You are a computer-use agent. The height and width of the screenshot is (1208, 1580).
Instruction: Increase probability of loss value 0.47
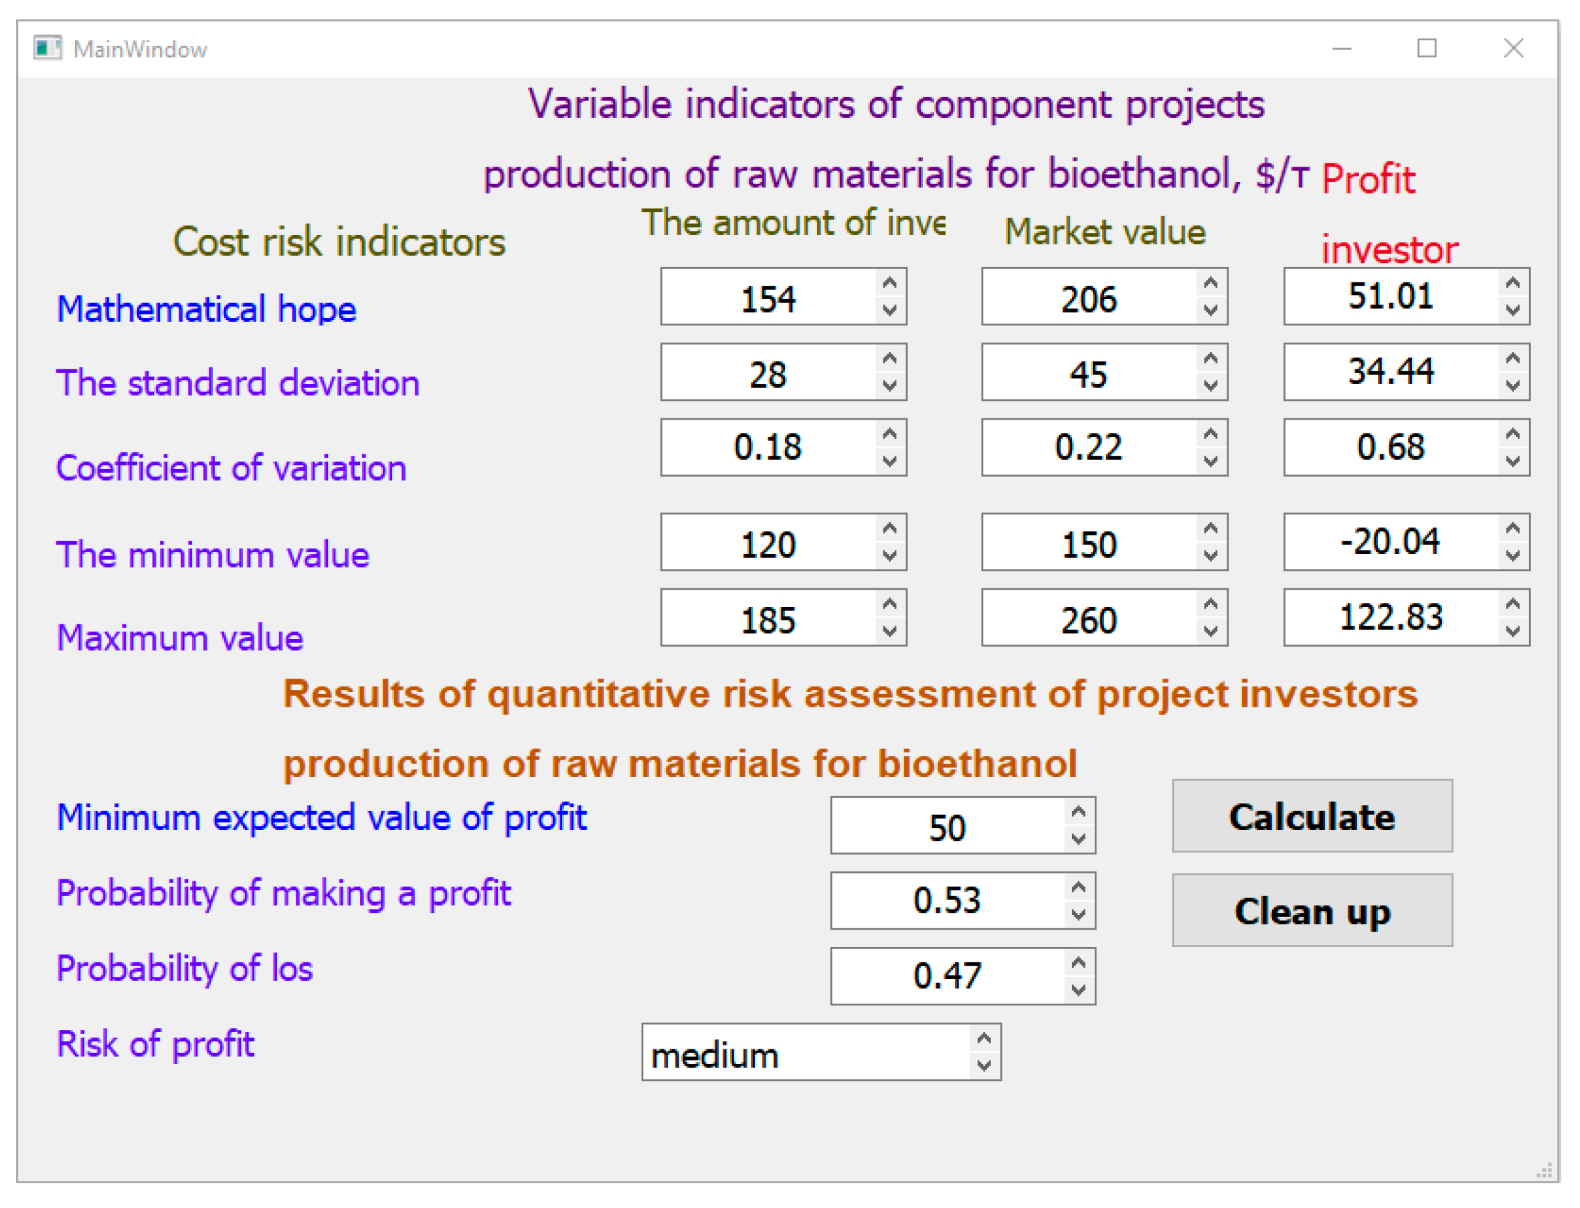[1079, 964]
